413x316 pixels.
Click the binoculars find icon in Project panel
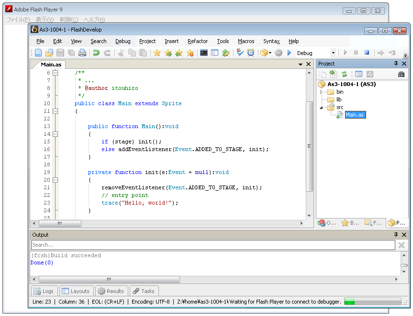click(401, 74)
